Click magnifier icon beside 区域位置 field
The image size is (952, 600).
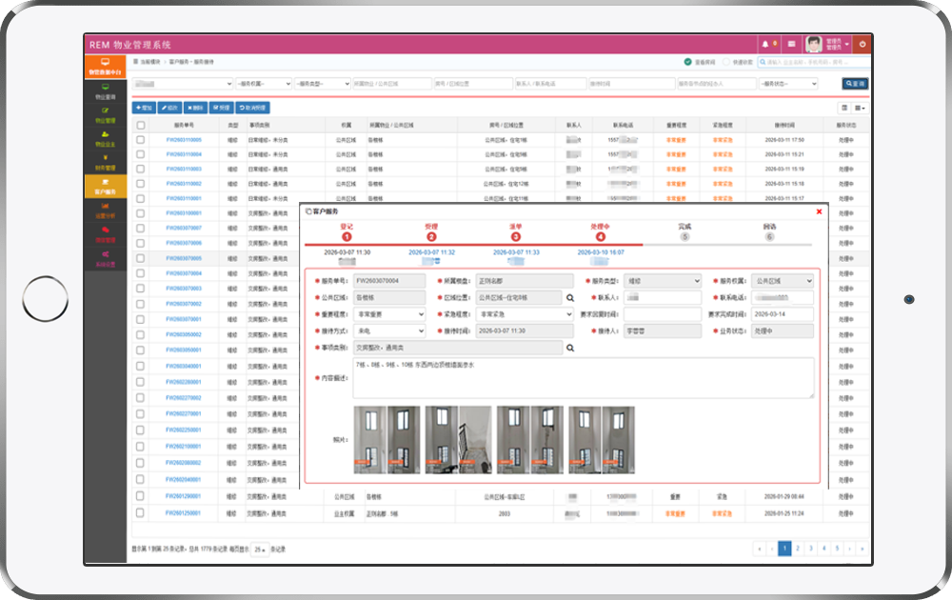(570, 297)
